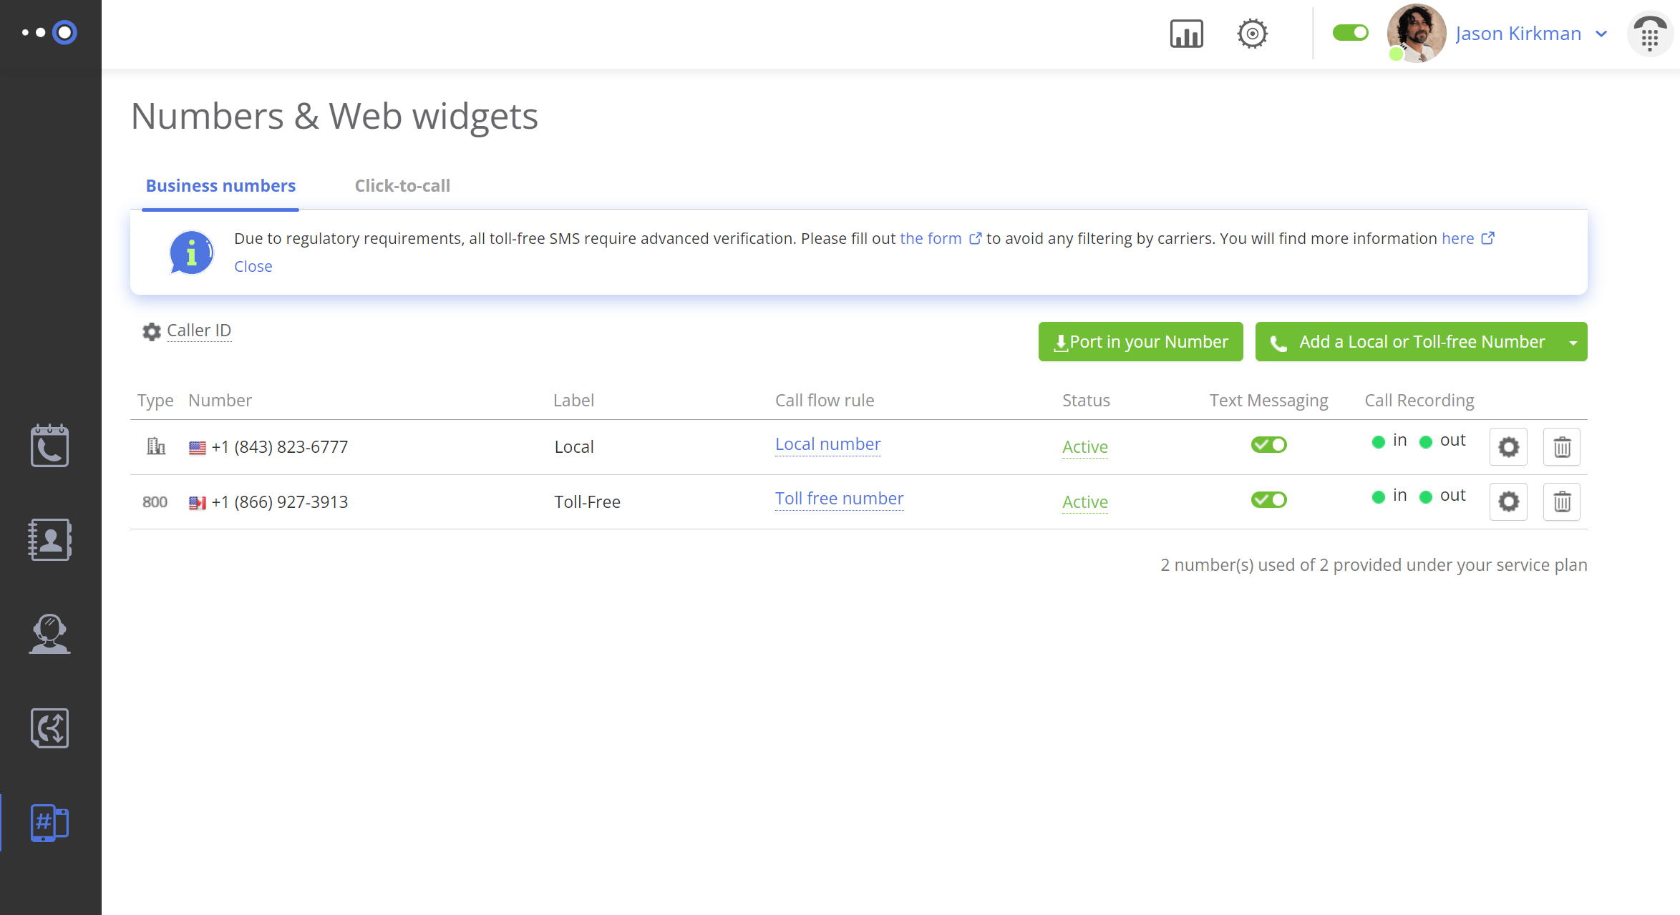Viewport: 1680px width, 915px height.
Task: Switch to the Click-to-call tab
Action: pyautogui.click(x=402, y=185)
